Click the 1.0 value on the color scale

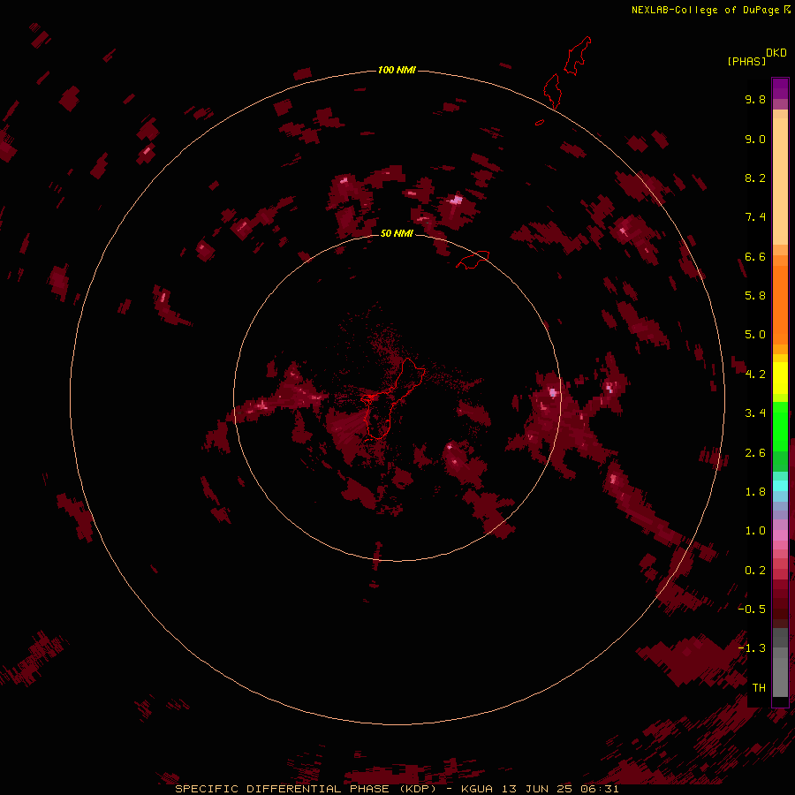click(x=755, y=530)
